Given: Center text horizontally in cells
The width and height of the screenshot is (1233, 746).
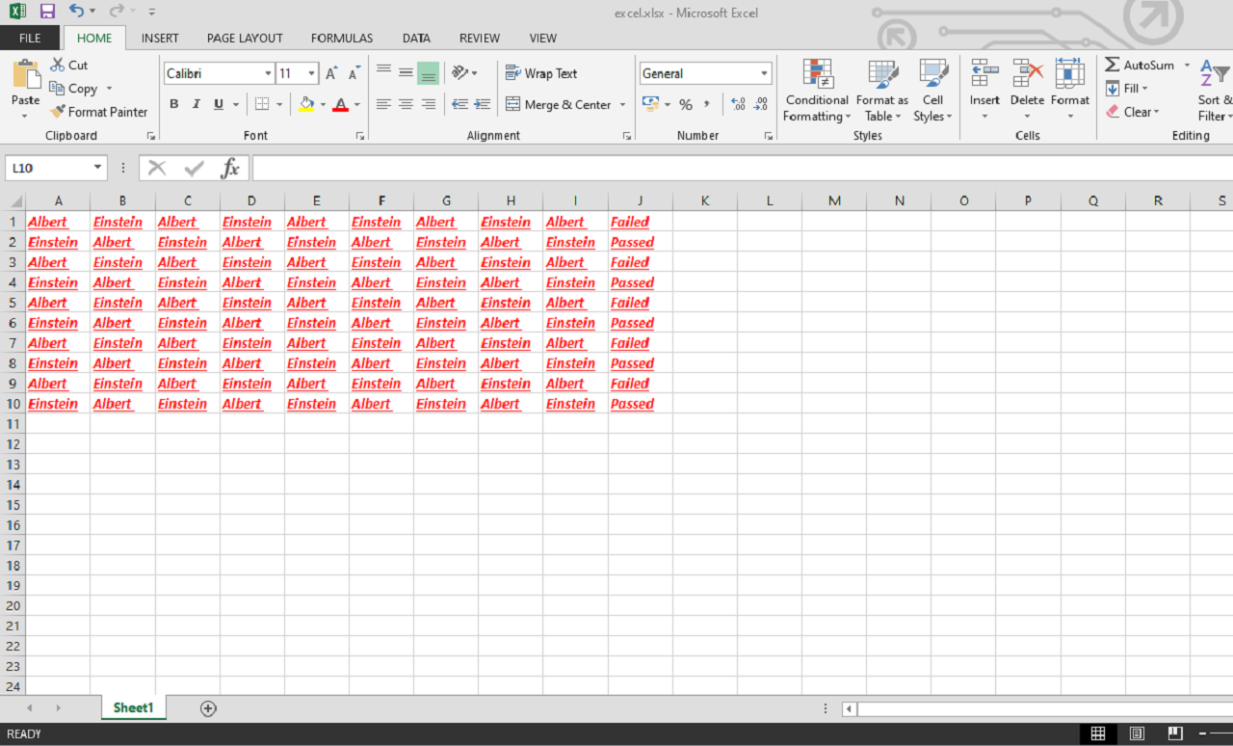Looking at the screenshot, I should (406, 104).
